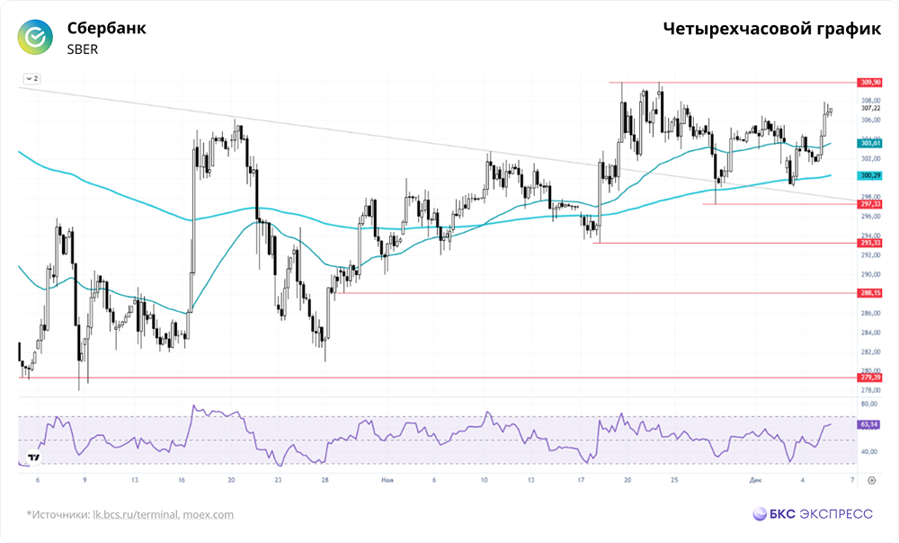899x543 pixels.
Task: Click the green Sberbank logo icon
Action: (36, 37)
